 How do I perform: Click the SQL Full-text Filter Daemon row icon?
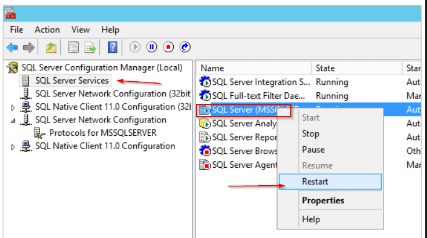(x=205, y=96)
